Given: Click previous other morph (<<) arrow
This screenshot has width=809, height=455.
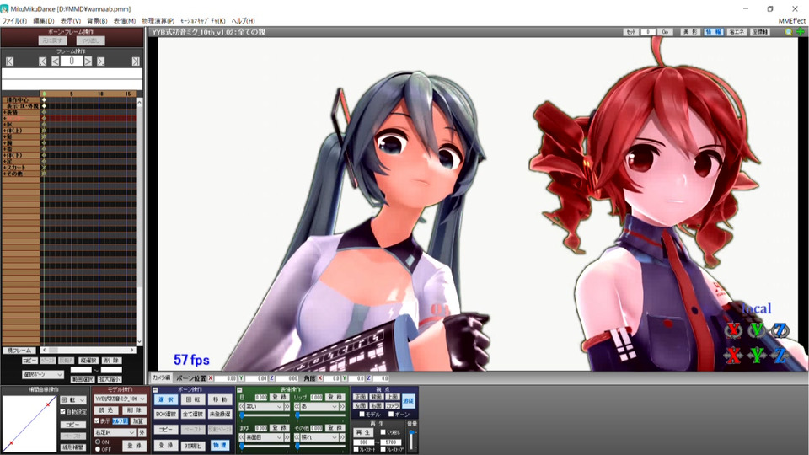Looking at the screenshot, I should coord(297,437).
